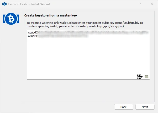Click the 'Electron Cash' title bar text
158x113 pixels.
17,4
